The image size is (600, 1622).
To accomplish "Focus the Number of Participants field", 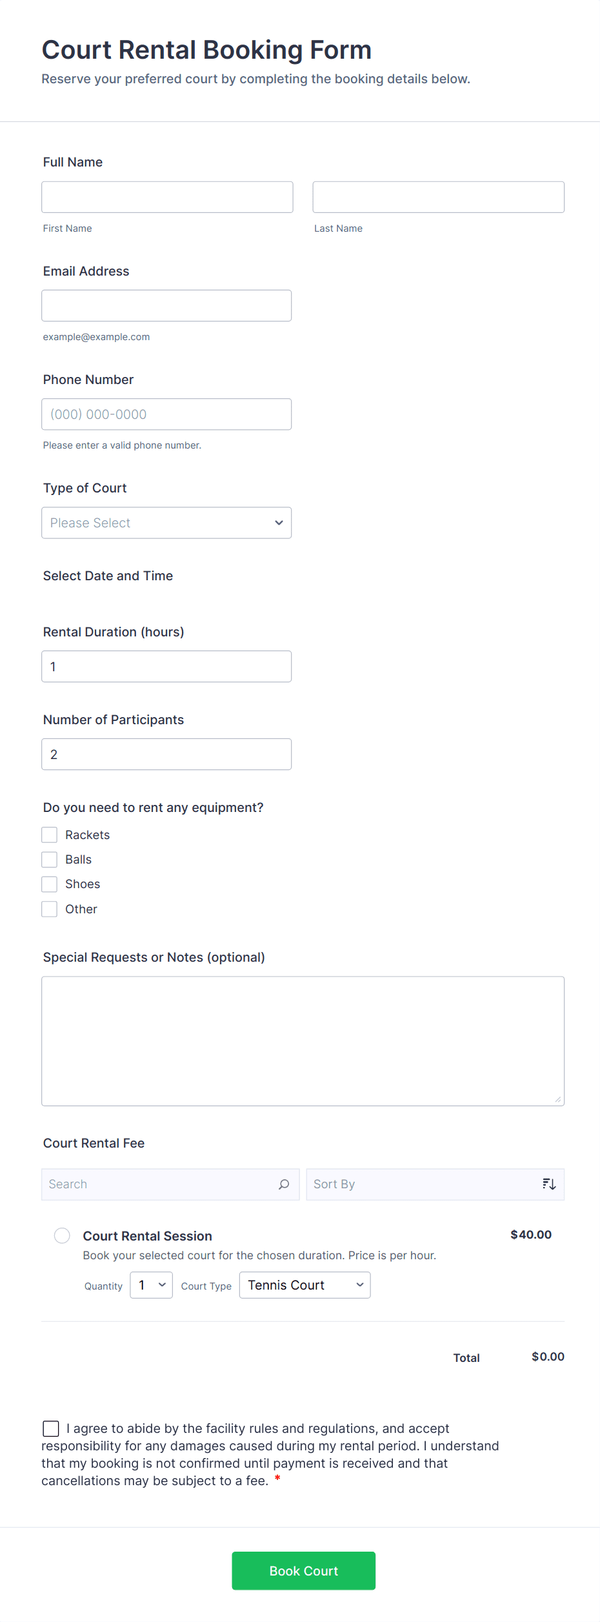I will 166,755.
